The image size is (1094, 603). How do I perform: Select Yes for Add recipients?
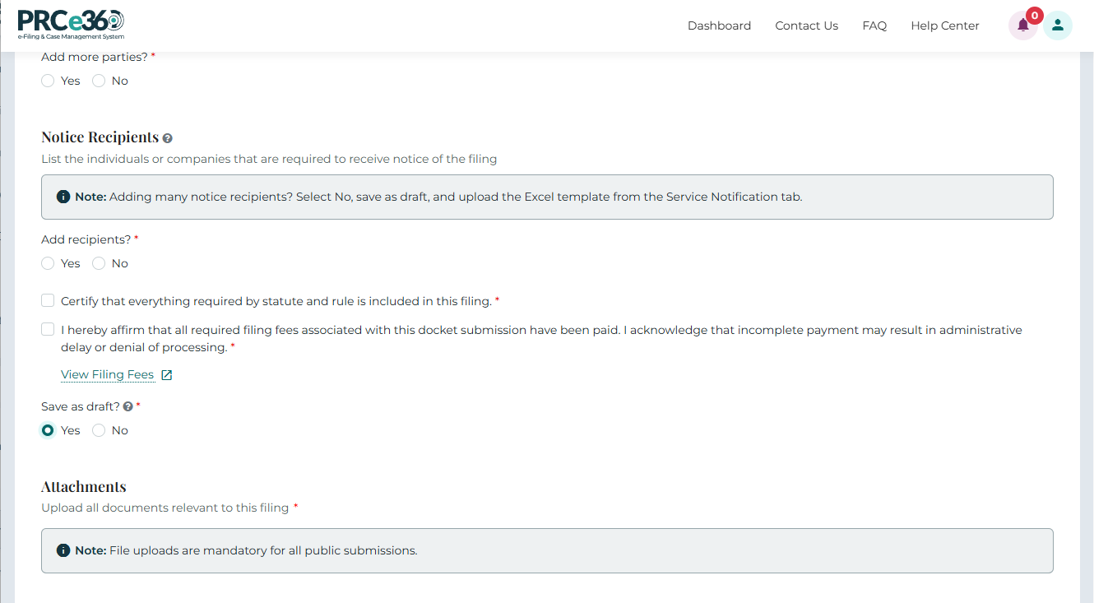tap(48, 263)
